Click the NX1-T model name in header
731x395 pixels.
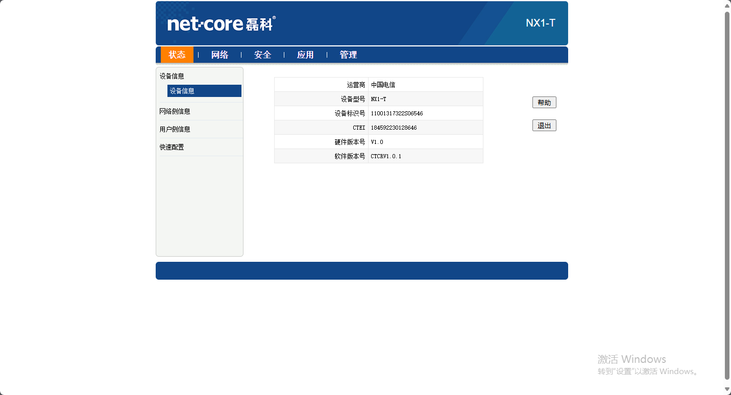point(541,23)
